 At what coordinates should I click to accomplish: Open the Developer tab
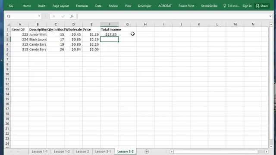[x=145, y=6]
